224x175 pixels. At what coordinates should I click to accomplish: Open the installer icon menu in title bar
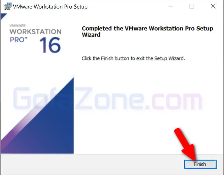pyautogui.click(x=8, y=6)
